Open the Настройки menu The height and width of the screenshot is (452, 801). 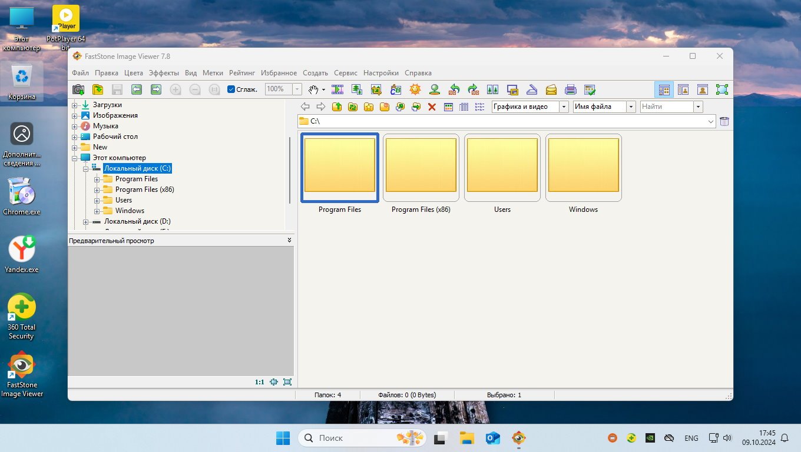tap(380, 73)
